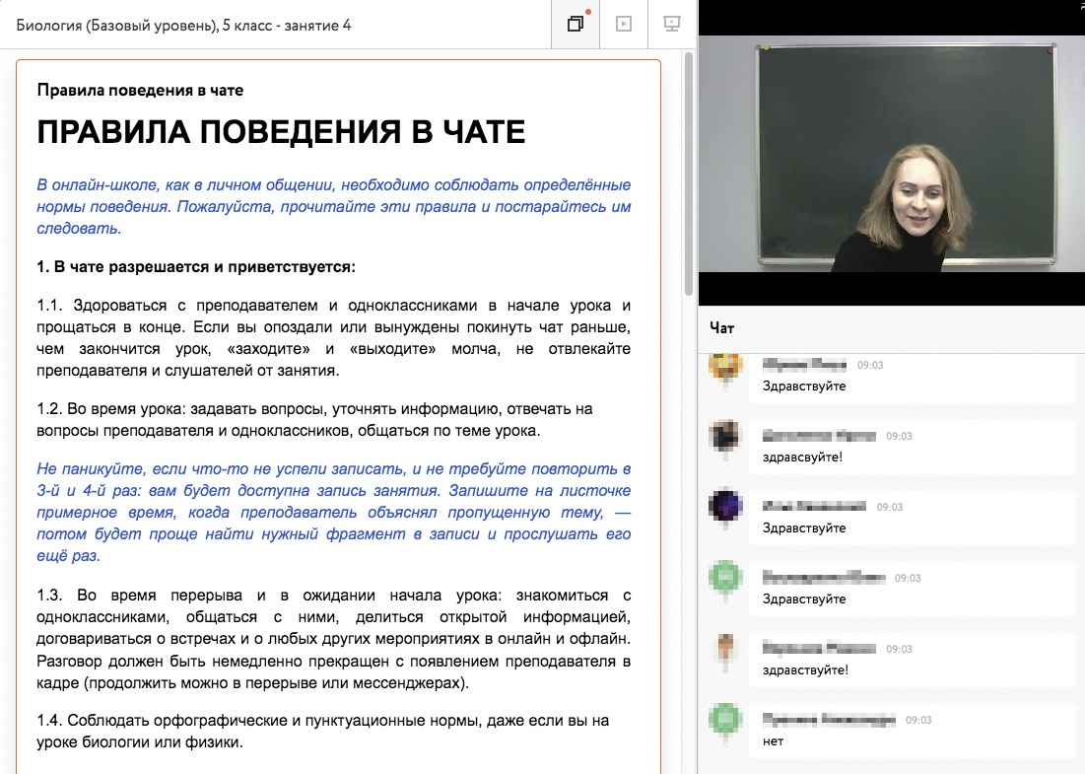Click the dark purple avatar in chat
The height and width of the screenshot is (774, 1085).
coord(724,507)
